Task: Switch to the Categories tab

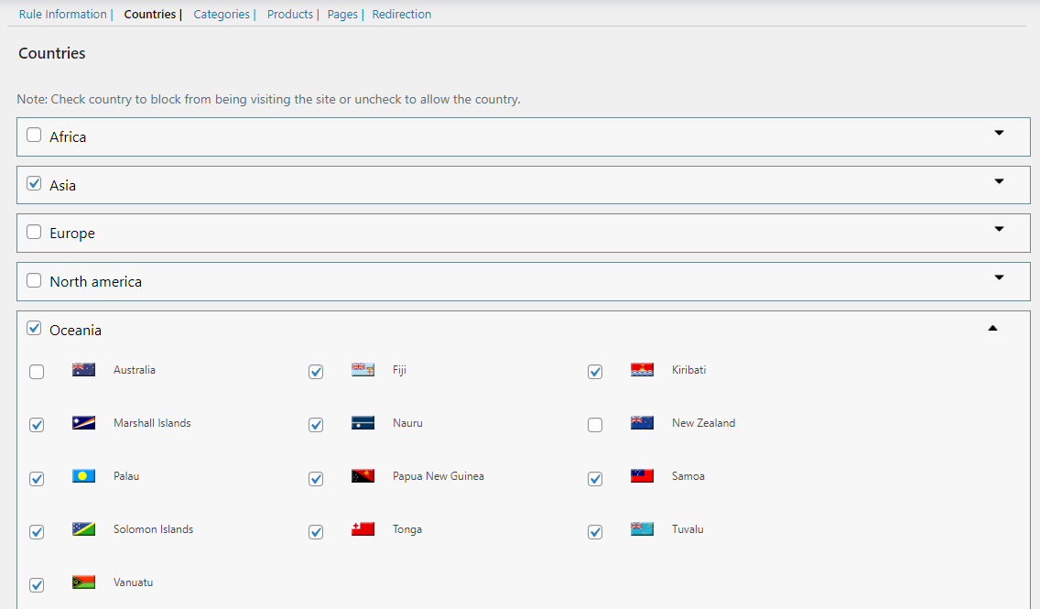Action: tap(222, 14)
